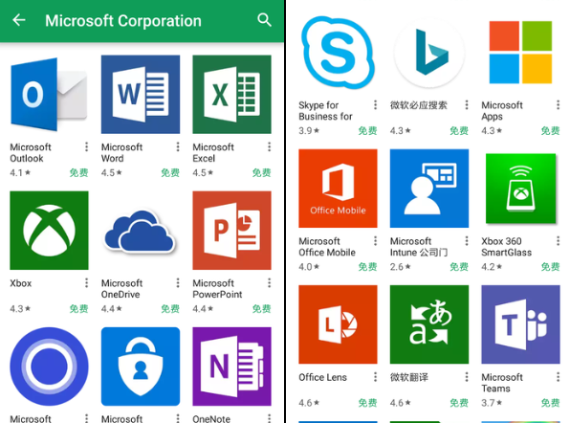Click the Microsoft Excel app name
570x423 pixels.
coord(213,153)
